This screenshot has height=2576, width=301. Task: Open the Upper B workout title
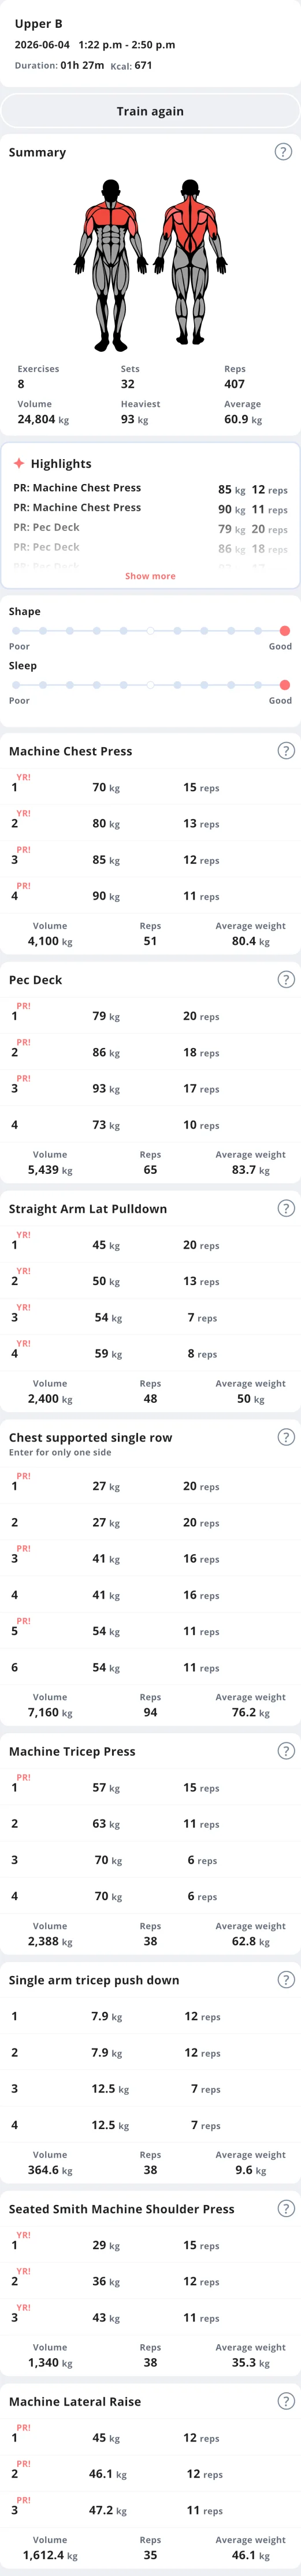pos(39,23)
